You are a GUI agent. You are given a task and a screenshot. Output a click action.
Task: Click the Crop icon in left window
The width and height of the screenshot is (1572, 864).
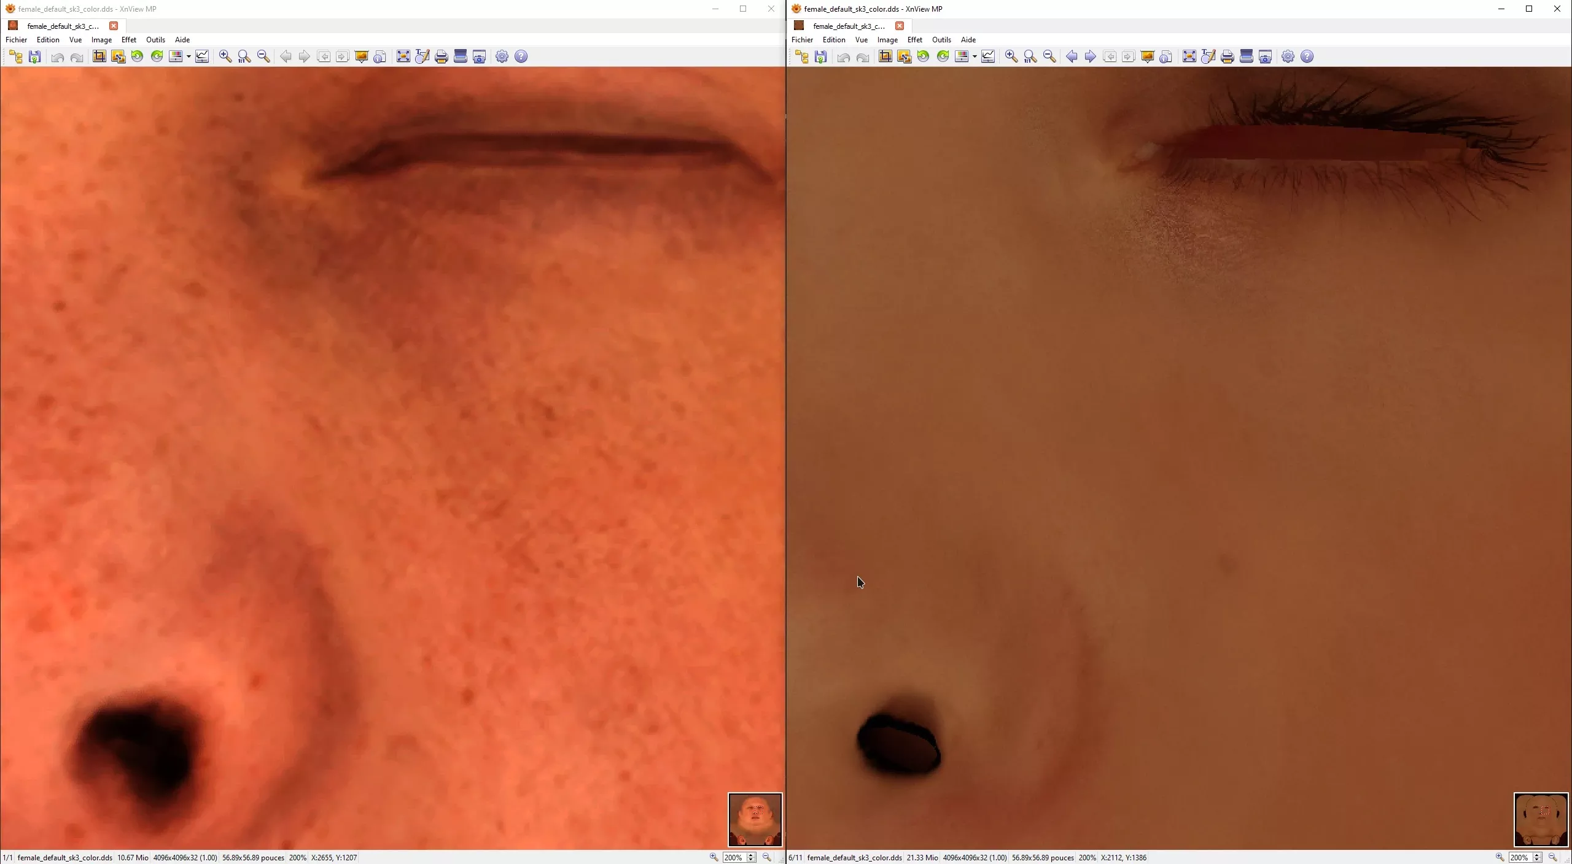(99, 56)
